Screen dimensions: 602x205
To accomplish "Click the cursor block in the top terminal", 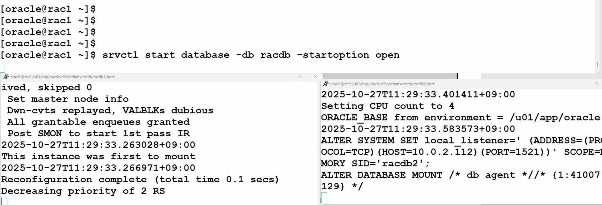I will tap(3, 66).
